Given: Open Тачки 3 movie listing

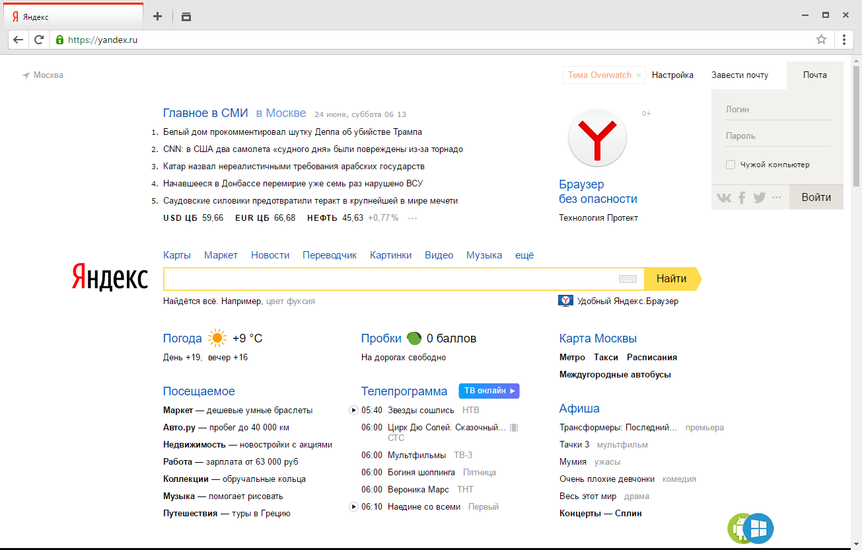Looking at the screenshot, I should coord(575,445).
